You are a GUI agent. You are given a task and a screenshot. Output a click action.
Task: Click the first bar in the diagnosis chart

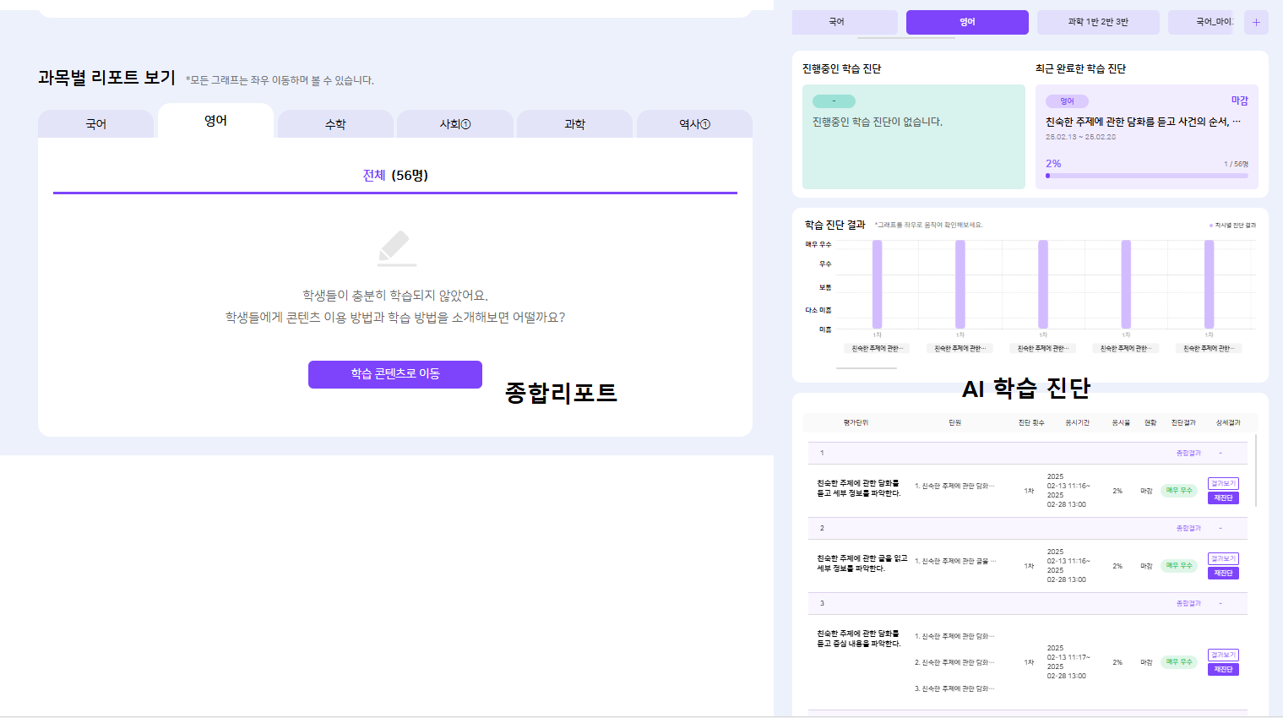(878, 284)
